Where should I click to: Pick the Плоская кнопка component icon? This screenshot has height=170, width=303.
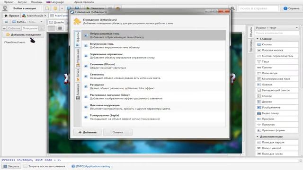coord(259,51)
